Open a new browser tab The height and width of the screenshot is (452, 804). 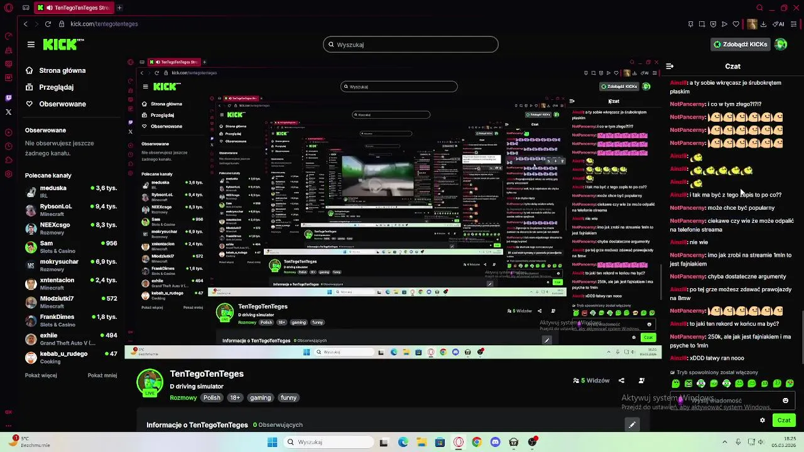point(119,8)
